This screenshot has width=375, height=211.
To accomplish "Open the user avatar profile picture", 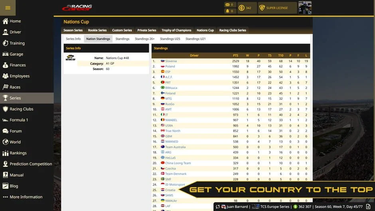I will [305, 8].
